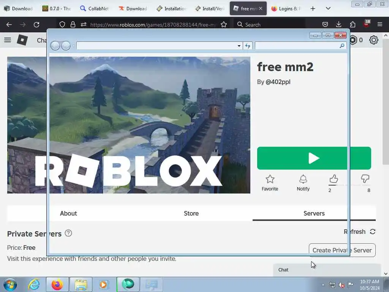Viewport: 389px width, 292px height.
Task: Open the Robux balance icon
Action: (x=353, y=40)
